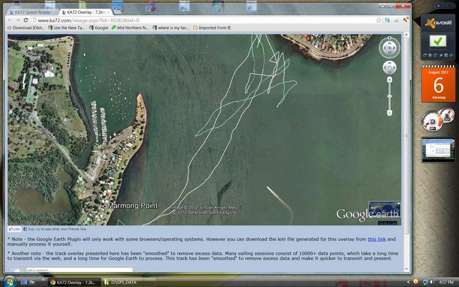Click the Windows Start orb
The image size is (459, 287).
coord(9,282)
